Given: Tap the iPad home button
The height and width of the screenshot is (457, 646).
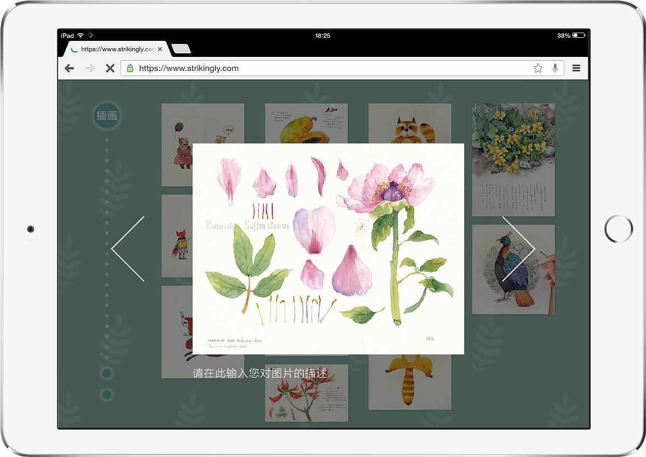Looking at the screenshot, I should 619,229.
